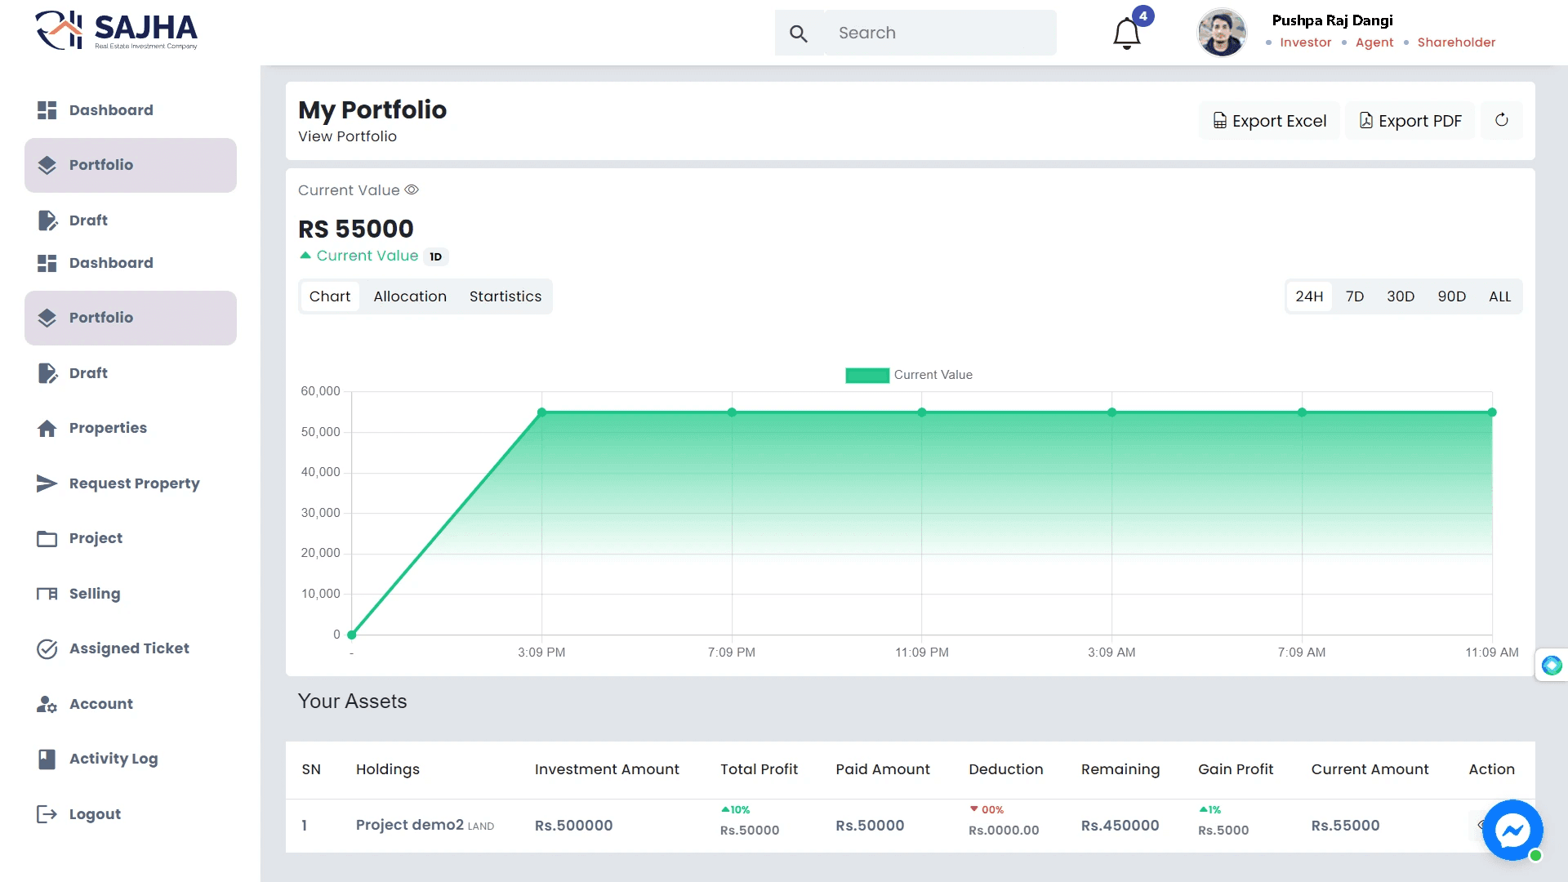Click the Rs.500000 investment amount cell
The width and height of the screenshot is (1568, 882).
point(573,826)
